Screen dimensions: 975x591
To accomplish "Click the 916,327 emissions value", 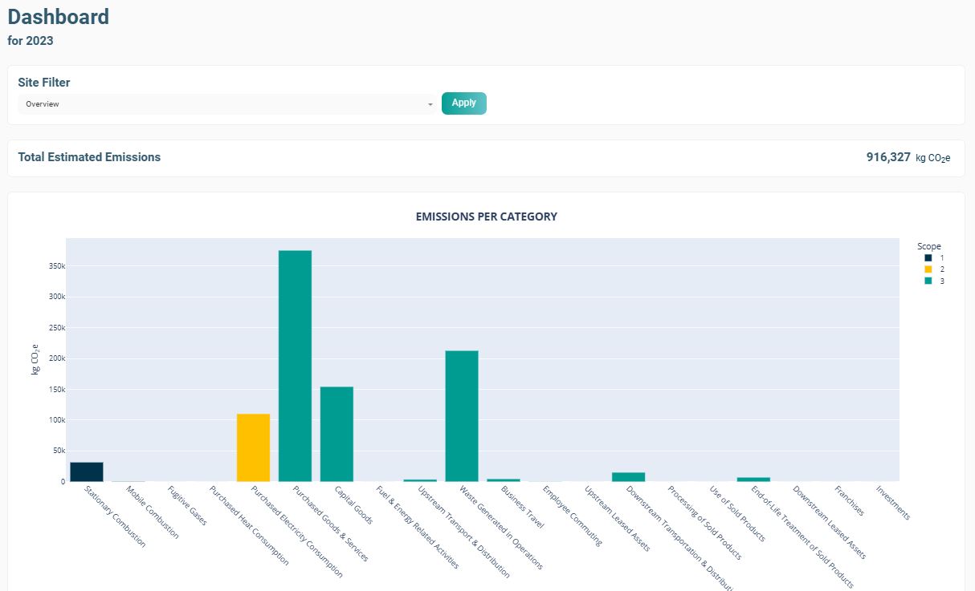I will [888, 157].
